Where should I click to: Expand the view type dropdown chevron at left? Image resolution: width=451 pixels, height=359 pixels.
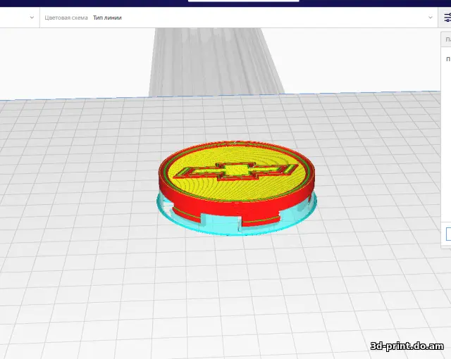tap(32, 18)
